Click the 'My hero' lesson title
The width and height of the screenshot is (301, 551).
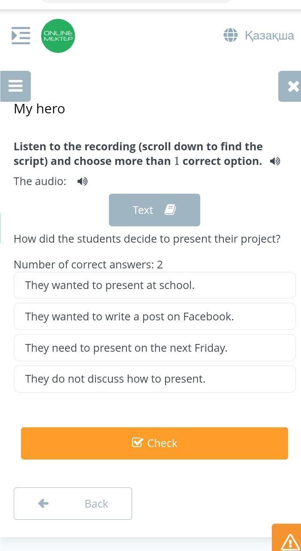[x=39, y=109]
